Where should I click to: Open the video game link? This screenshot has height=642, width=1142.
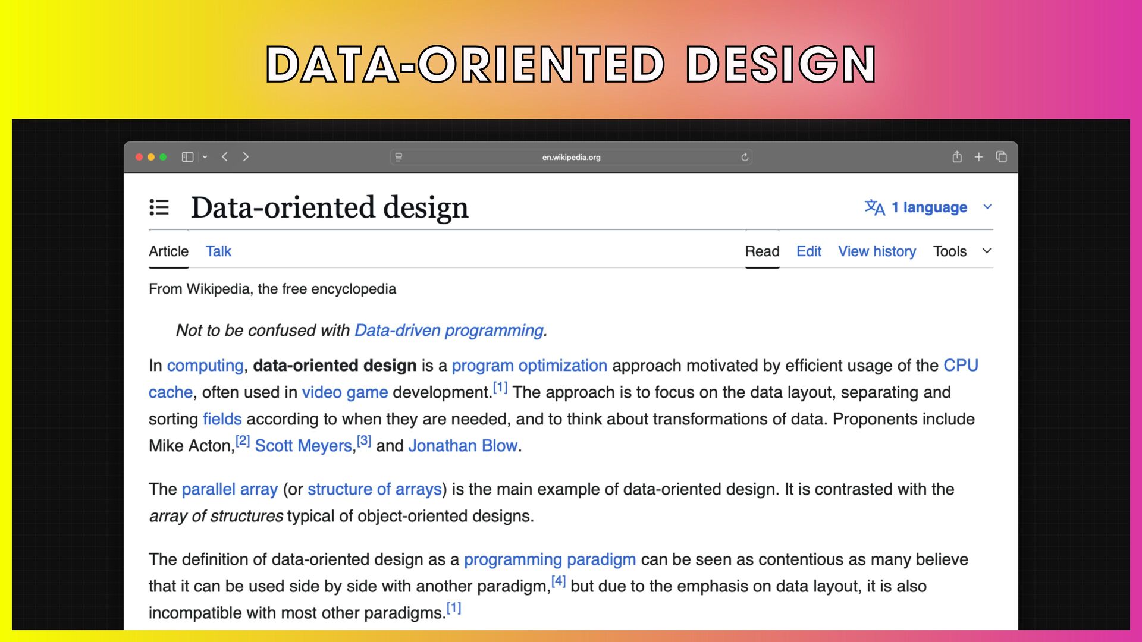pyautogui.click(x=345, y=392)
